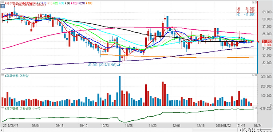Click the tallest blue volume bar

(x=120, y=91)
